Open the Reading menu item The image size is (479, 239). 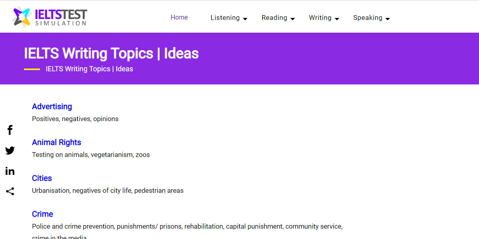pos(274,18)
